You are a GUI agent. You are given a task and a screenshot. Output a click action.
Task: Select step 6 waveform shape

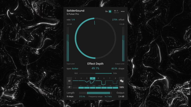coord(104,82)
